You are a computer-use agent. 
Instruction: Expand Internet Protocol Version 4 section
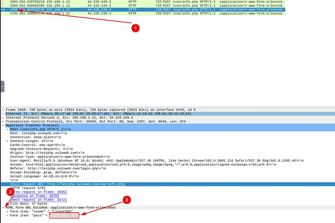[3, 118]
